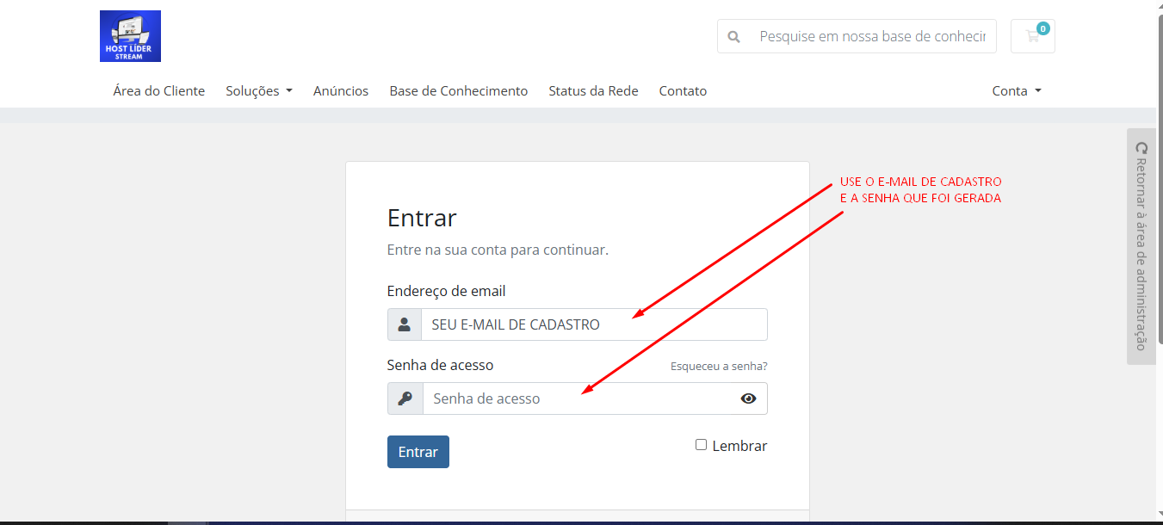Click the user icon beside email field

(x=405, y=324)
